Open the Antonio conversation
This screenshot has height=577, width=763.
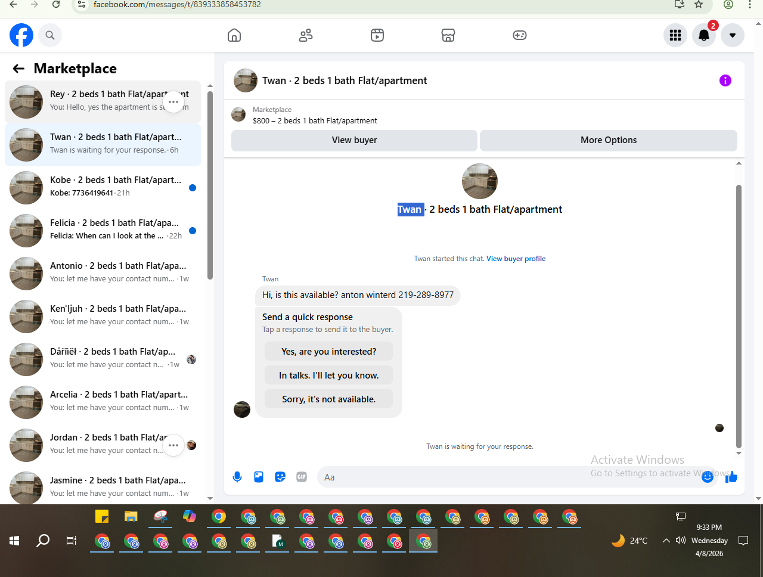pos(103,274)
